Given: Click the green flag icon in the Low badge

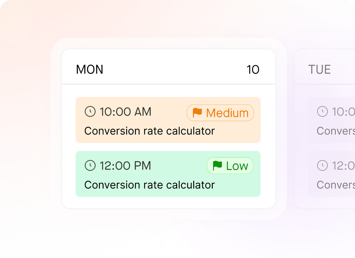Looking at the screenshot, I should pyautogui.click(x=217, y=166).
